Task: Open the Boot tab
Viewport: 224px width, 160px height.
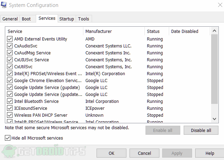Action: point(26,19)
